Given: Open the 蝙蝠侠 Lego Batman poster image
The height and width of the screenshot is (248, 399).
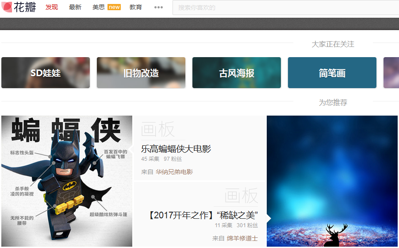Looking at the screenshot, I should coord(67,181).
